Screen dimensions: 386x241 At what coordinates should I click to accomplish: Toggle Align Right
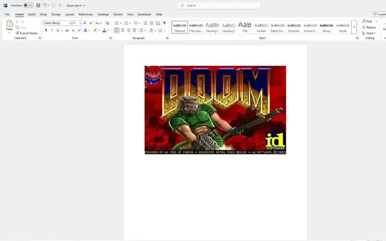pos(129,31)
